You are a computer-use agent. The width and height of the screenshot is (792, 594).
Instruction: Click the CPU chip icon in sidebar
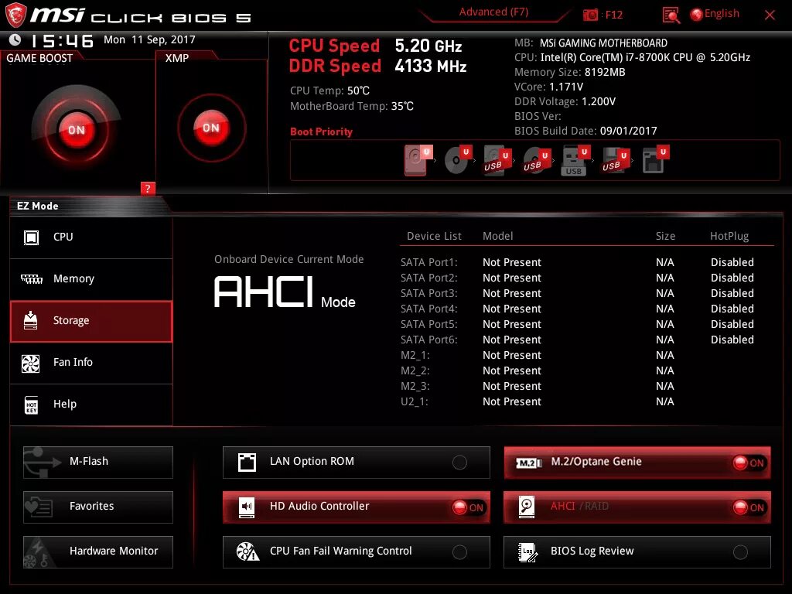tap(31, 237)
